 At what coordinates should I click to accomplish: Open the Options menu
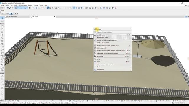click(30, 5)
